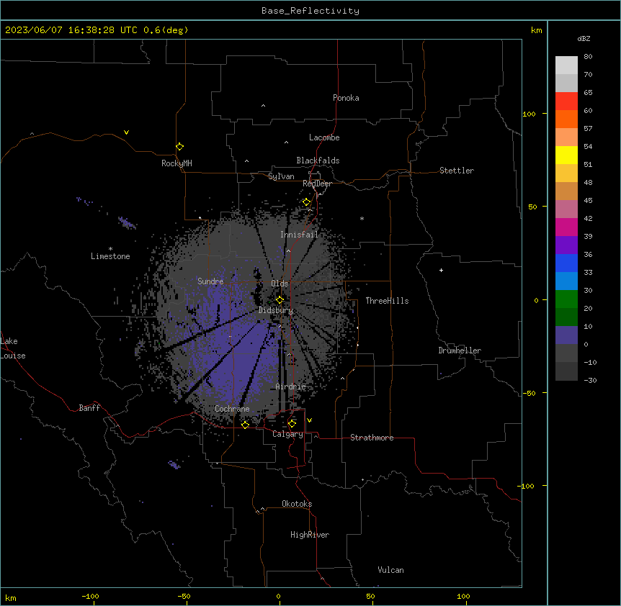Select the light gray 80-70 dBZ legend swatch

coord(566,65)
